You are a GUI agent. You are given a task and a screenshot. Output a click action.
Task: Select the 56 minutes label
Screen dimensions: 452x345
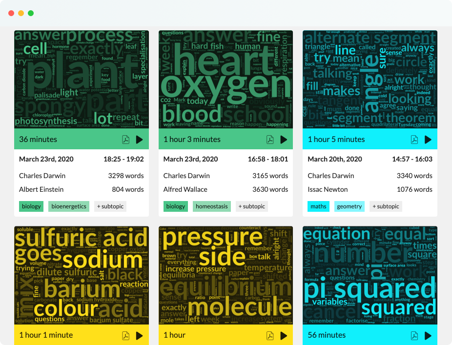tap(327, 335)
